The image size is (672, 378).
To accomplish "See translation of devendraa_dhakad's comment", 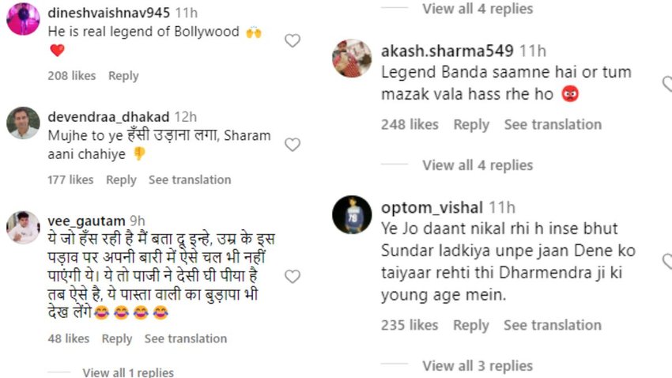I will 190,180.
